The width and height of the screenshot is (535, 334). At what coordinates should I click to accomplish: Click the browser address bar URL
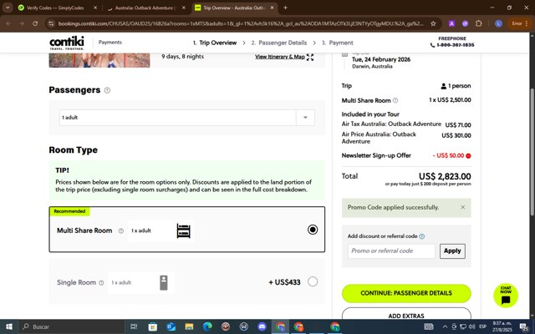click(x=241, y=23)
